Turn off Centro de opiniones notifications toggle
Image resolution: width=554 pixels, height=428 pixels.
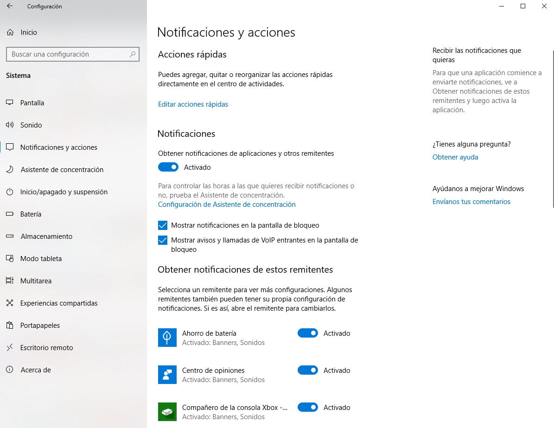point(308,371)
